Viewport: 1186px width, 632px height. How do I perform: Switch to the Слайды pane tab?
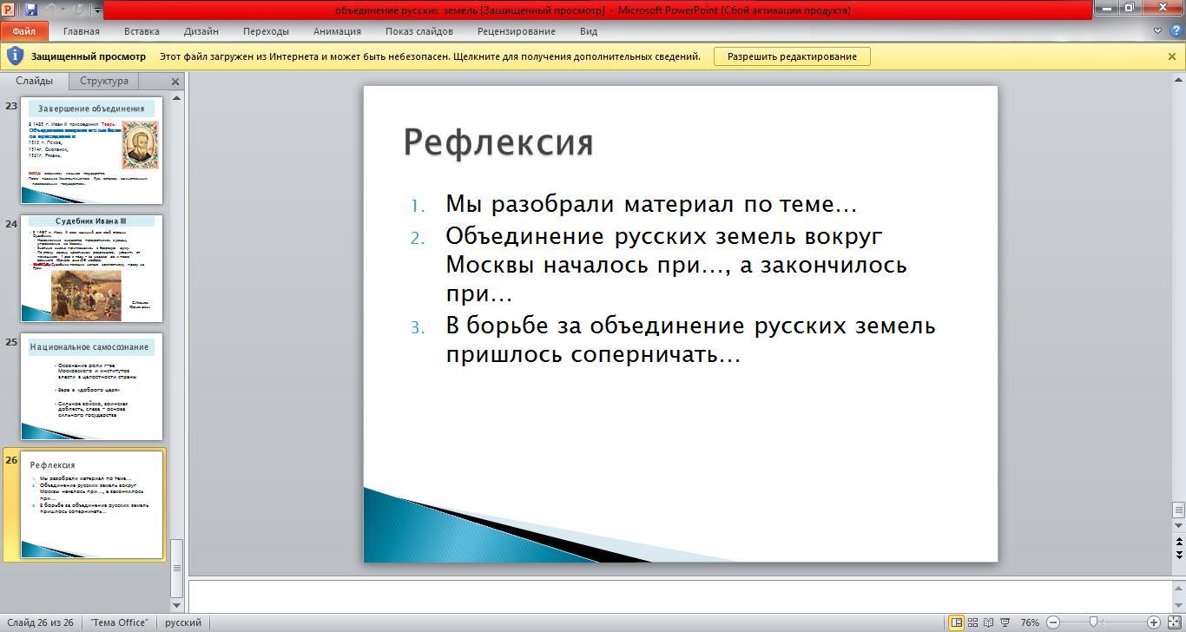(x=35, y=81)
